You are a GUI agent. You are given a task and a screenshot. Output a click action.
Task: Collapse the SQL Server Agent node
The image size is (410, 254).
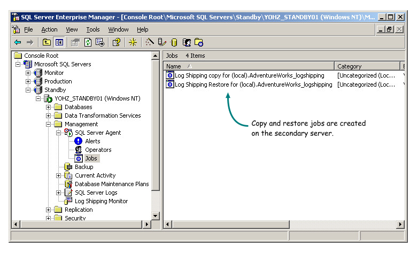point(59,133)
